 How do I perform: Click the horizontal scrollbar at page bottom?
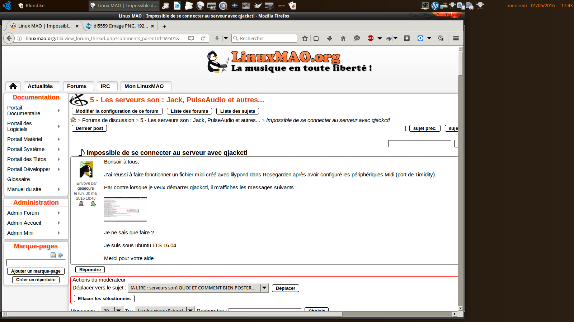click(175, 314)
